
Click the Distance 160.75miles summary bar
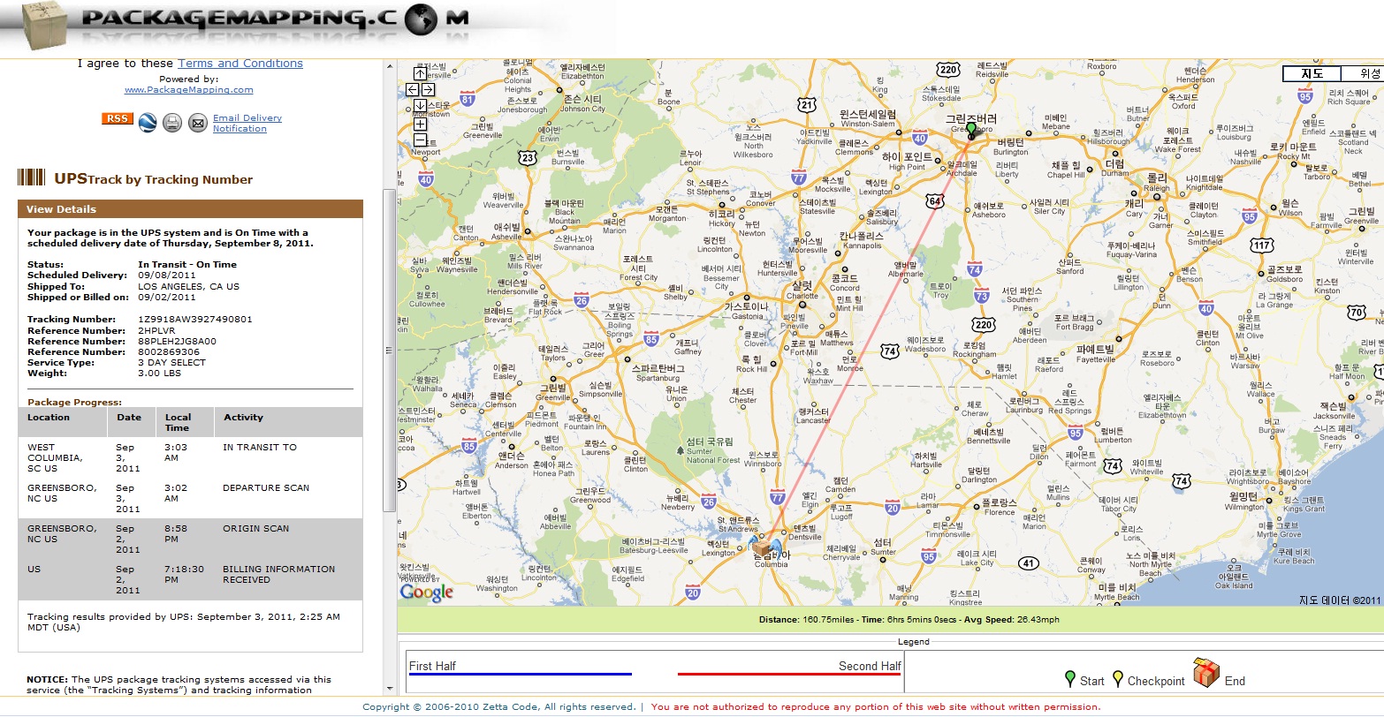coord(891,620)
